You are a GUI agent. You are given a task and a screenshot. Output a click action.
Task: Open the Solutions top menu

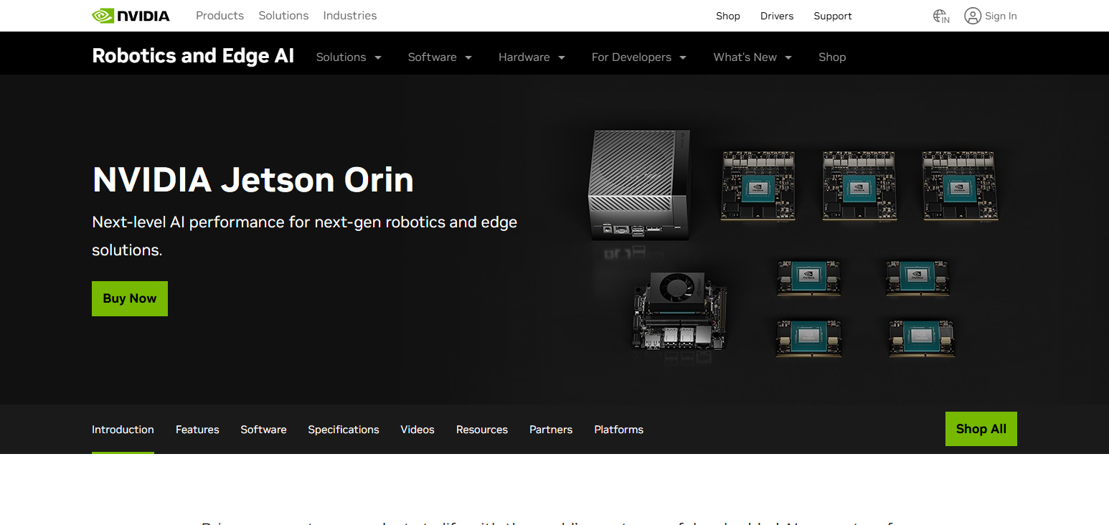(x=283, y=16)
